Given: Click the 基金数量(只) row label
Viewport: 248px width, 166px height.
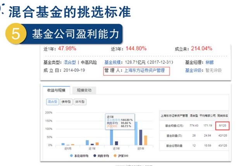Looking at the screenshot, I should click(x=174, y=136).
